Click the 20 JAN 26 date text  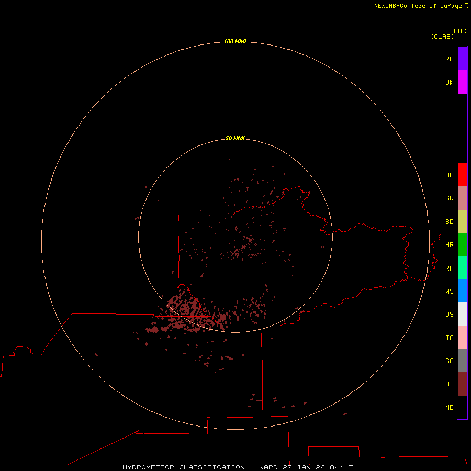click(x=304, y=467)
